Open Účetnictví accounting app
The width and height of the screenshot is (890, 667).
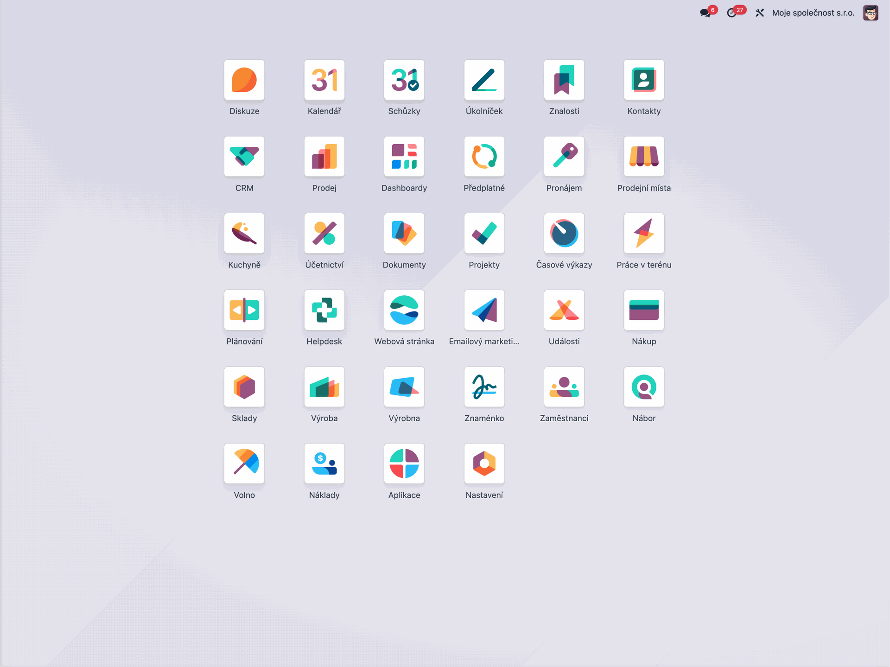point(324,233)
